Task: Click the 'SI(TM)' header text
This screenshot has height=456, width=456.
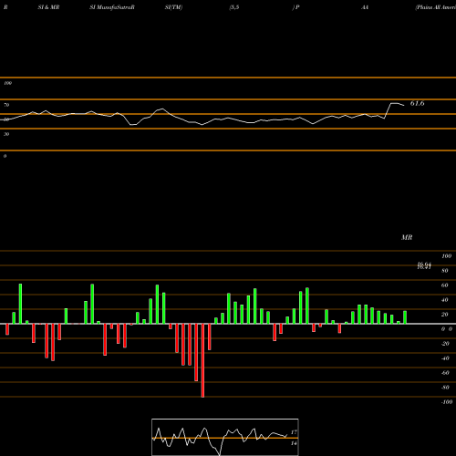Action: 173,7
